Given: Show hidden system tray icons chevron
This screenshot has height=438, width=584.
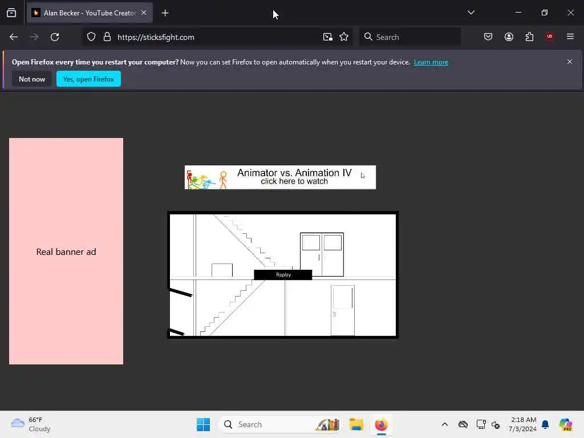Looking at the screenshot, I should 445,424.
